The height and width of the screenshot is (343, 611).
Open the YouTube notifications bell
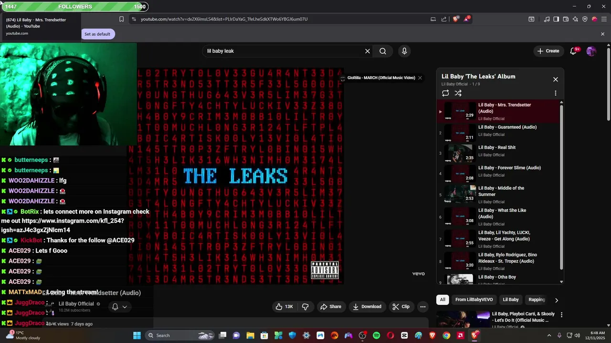click(x=574, y=51)
